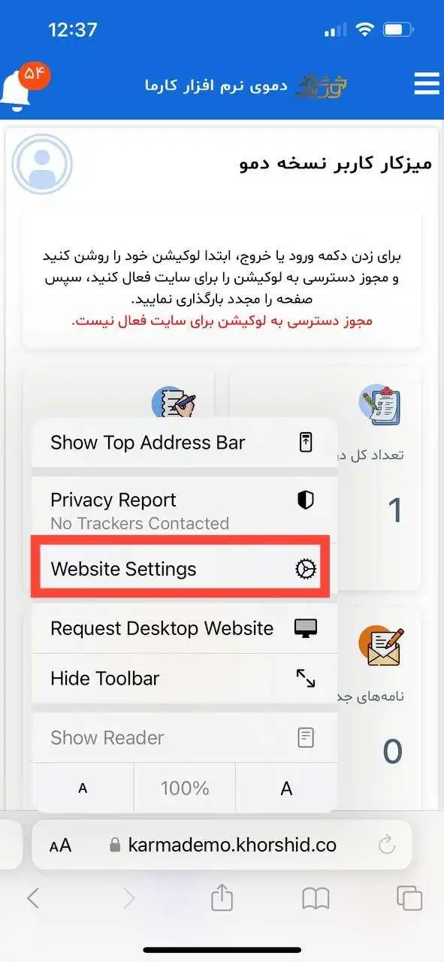This screenshot has height=962, width=444.
Task: Open Privacy Report menu entry
Action: [185, 510]
